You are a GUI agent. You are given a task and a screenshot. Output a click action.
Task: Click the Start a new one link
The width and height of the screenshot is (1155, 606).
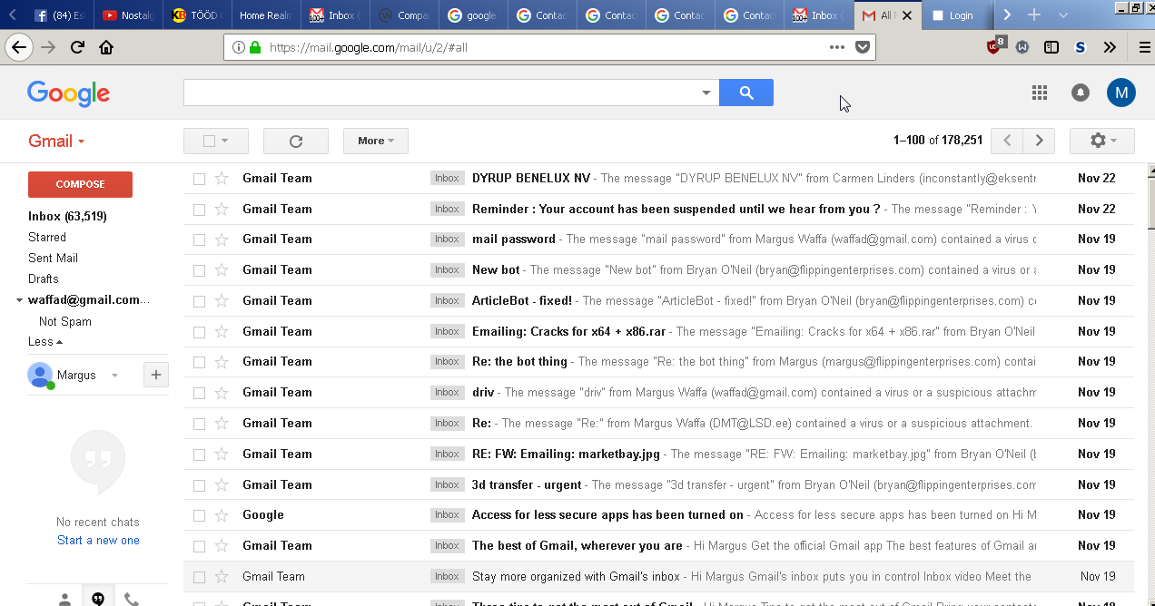(x=98, y=540)
